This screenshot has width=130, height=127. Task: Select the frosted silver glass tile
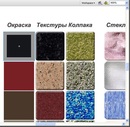[115, 76]
